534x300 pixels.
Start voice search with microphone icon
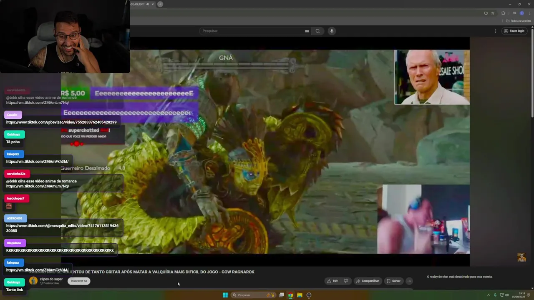(x=332, y=31)
